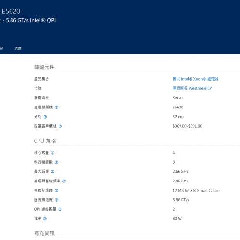Click the E5620 title in the header
Viewport: 240px width, 240px height.
coord(11,12)
